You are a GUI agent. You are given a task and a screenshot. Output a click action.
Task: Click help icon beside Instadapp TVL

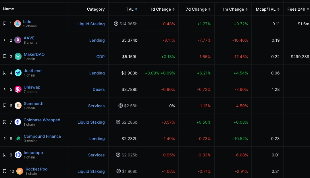(118, 155)
